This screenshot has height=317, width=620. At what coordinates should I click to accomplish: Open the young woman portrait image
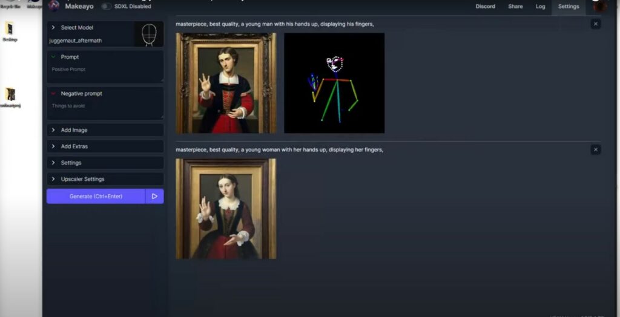point(226,209)
